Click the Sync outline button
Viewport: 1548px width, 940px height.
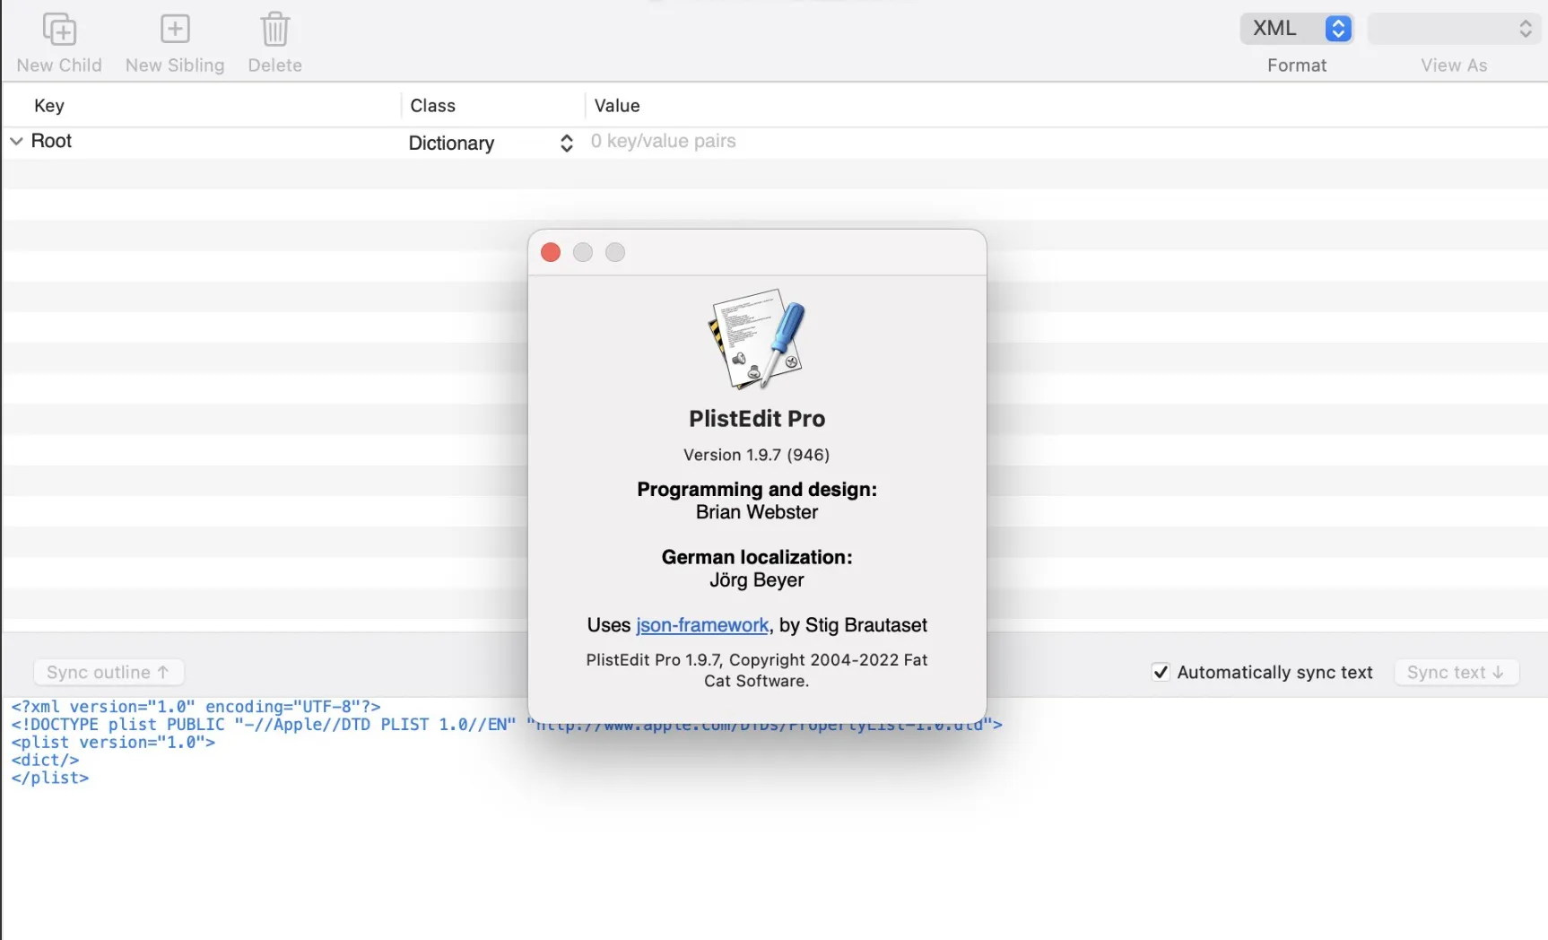[109, 672]
